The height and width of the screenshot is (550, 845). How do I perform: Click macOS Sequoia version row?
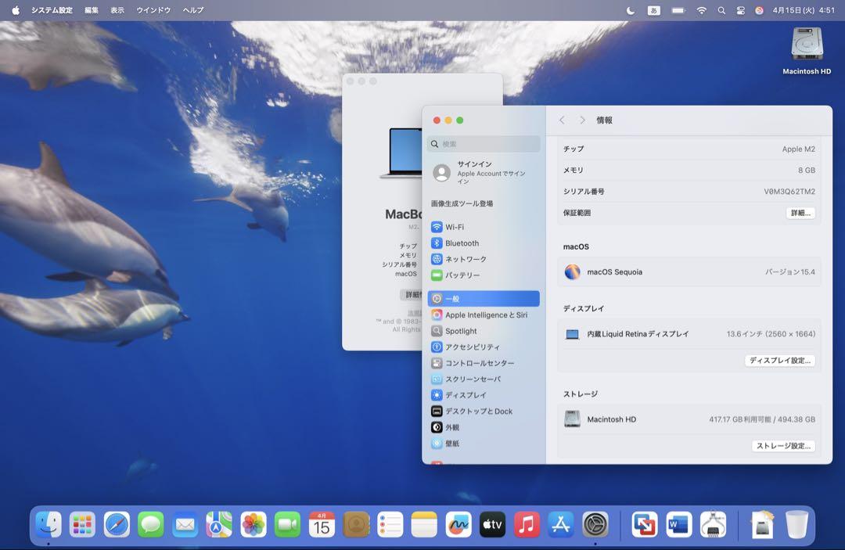tap(689, 272)
